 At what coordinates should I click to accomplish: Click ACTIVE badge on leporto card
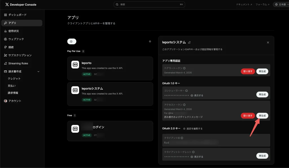tap(87, 74)
